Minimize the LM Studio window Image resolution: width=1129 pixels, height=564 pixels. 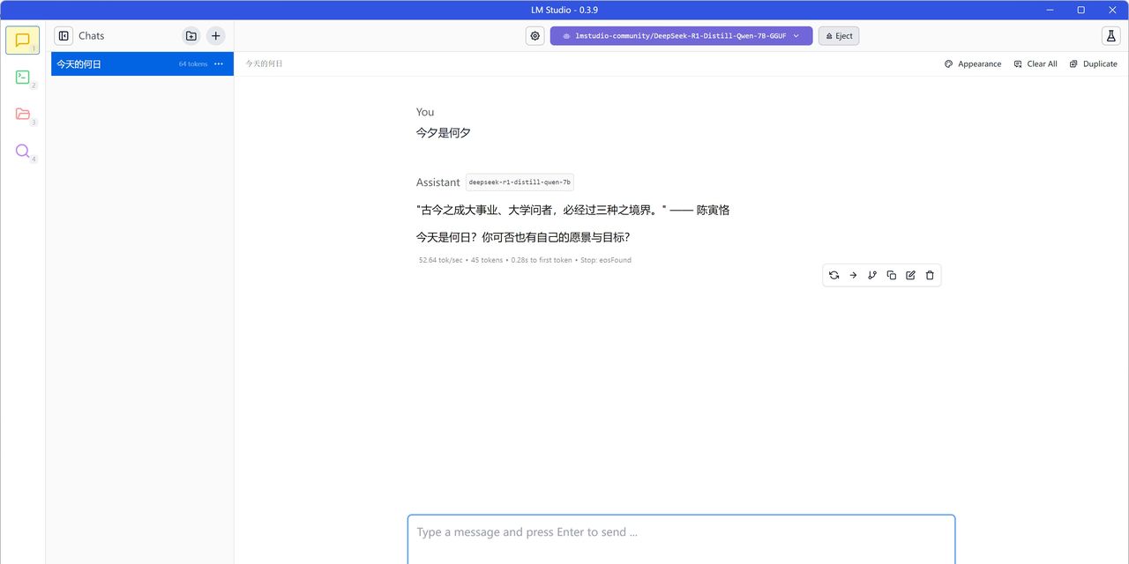click(x=1050, y=10)
